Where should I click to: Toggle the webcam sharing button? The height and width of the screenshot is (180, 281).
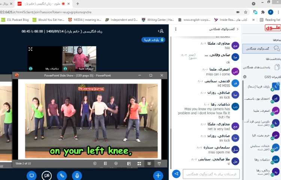pos(47,175)
